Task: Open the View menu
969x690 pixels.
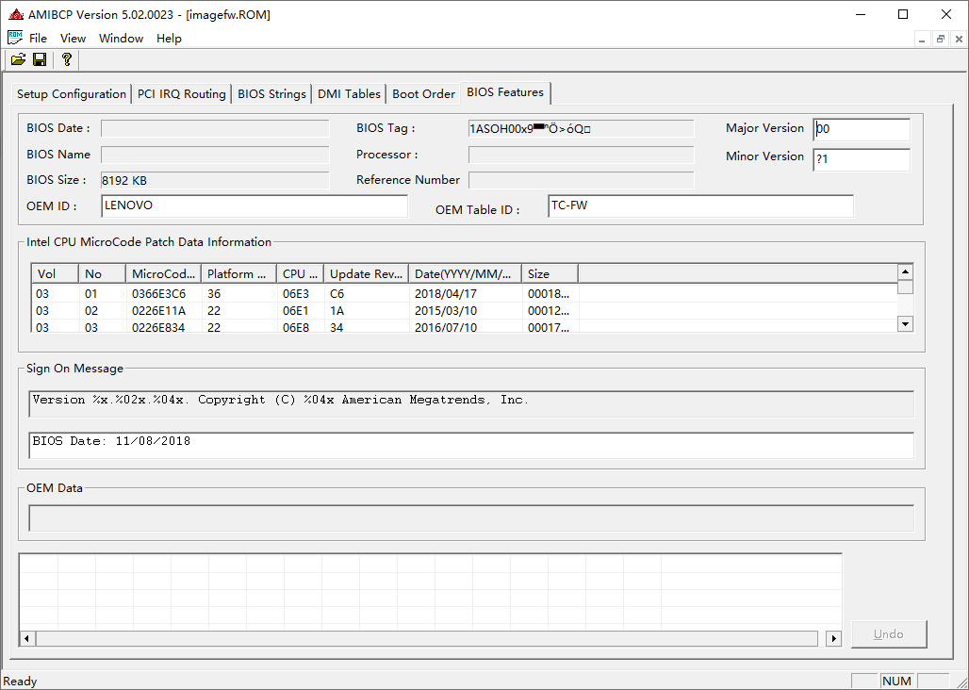Action: (73, 39)
